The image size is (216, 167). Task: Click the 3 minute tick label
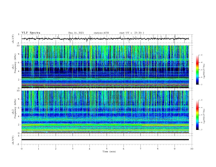(73, 149)
